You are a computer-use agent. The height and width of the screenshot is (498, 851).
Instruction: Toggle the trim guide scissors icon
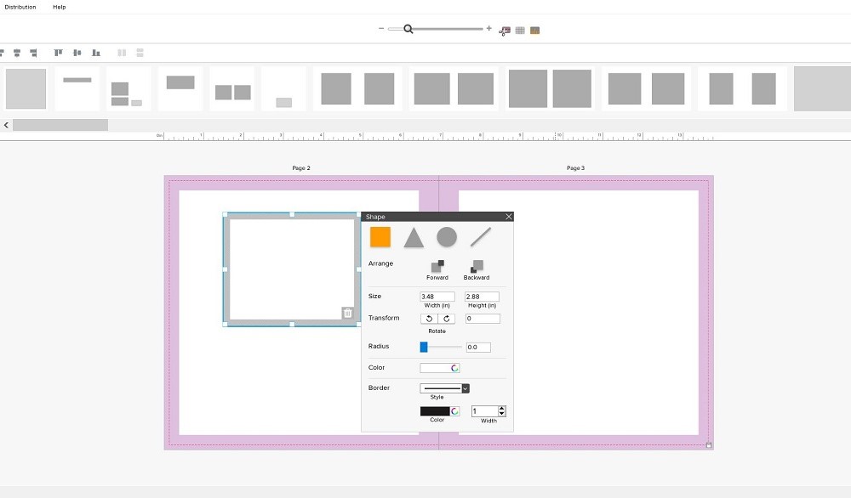(504, 31)
